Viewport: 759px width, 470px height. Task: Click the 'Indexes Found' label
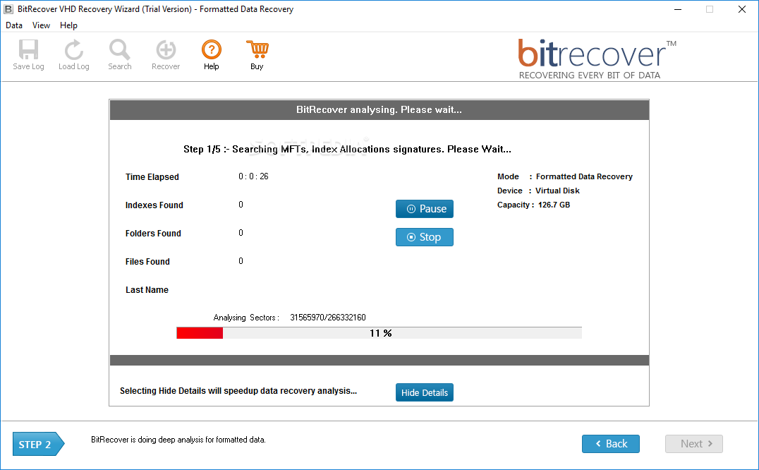click(x=154, y=205)
